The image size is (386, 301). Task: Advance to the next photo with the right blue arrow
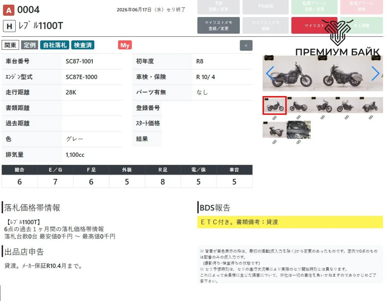375,73
